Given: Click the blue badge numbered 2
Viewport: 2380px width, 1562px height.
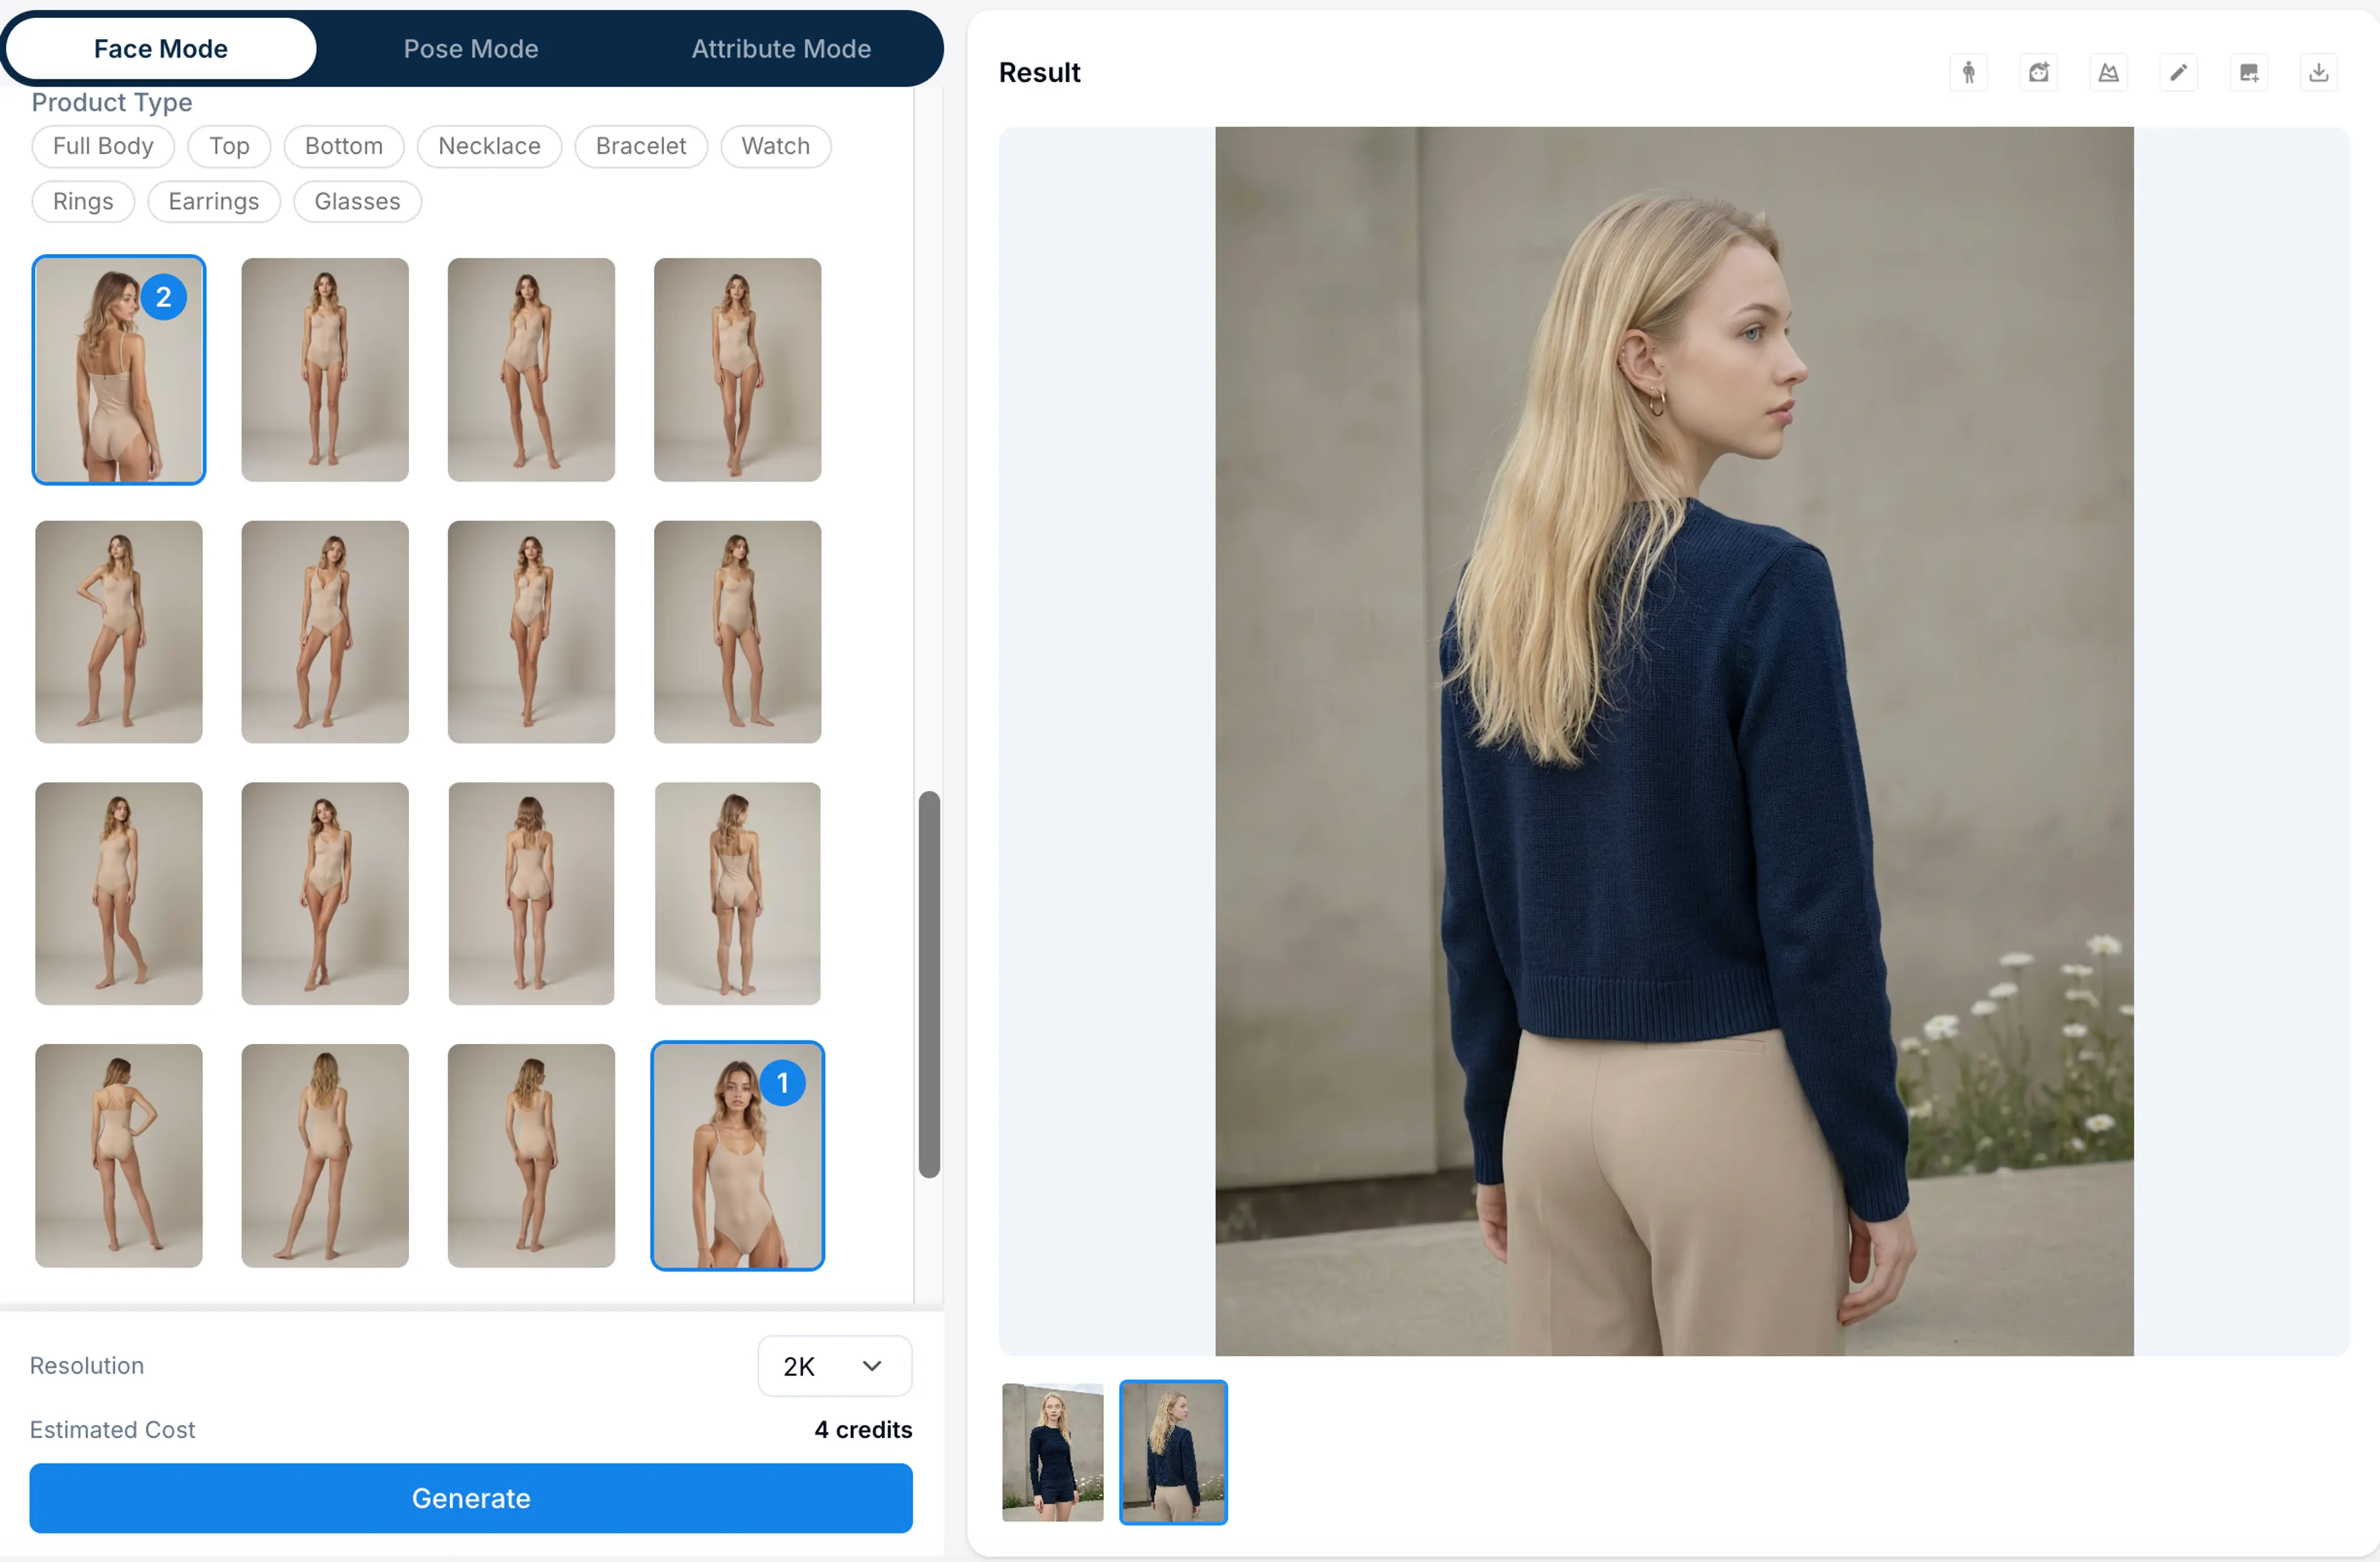Looking at the screenshot, I should [x=163, y=297].
